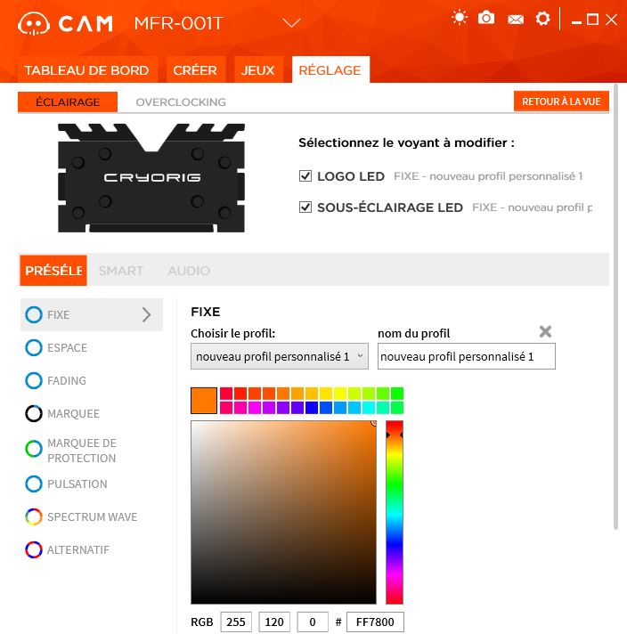627x634 pixels.
Task: Click the MFR-001T device name
Action: tap(178, 23)
